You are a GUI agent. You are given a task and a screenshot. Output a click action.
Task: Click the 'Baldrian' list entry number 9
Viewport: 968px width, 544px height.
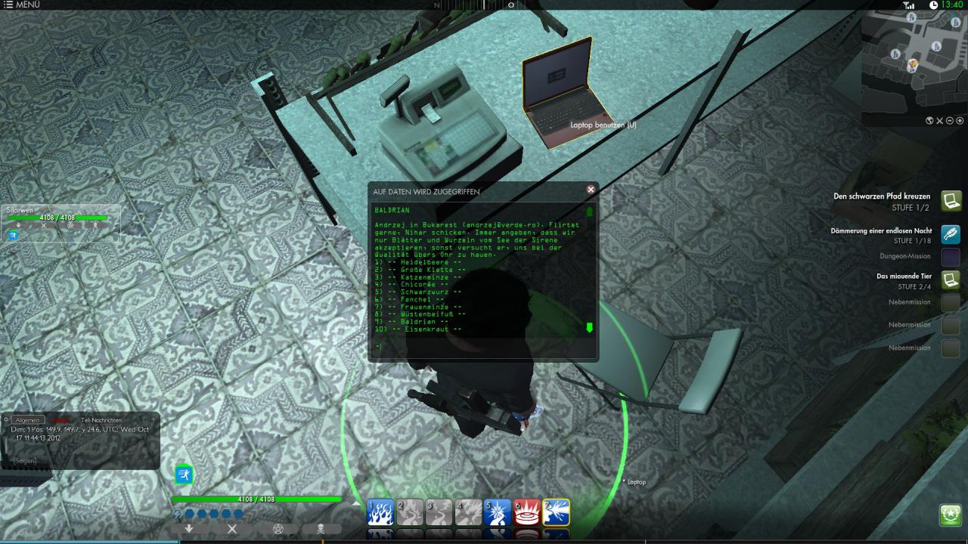[x=411, y=322]
